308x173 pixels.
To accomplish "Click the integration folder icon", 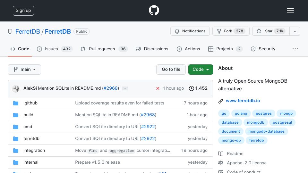I will pos(16,151).
